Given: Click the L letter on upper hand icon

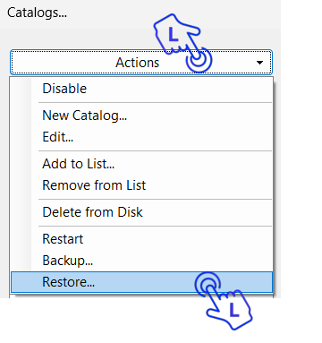Looking at the screenshot, I should (173, 34).
